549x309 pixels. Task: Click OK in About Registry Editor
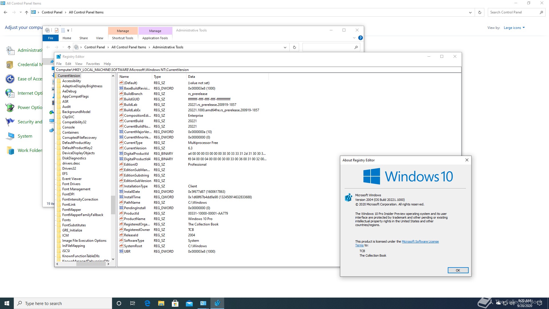[x=458, y=270]
